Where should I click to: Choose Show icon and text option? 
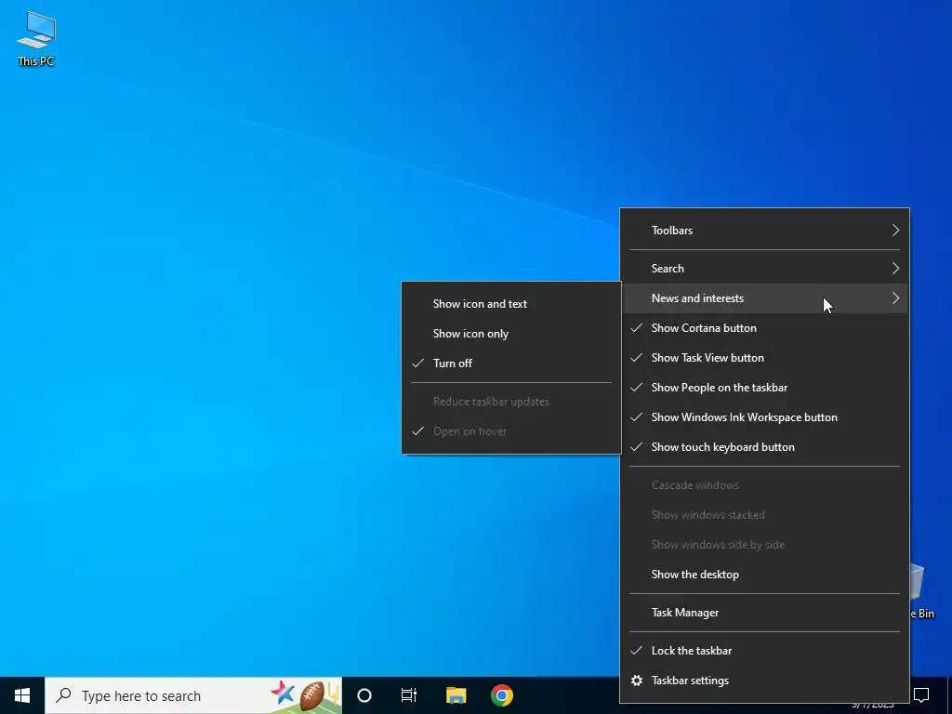click(x=511, y=304)
